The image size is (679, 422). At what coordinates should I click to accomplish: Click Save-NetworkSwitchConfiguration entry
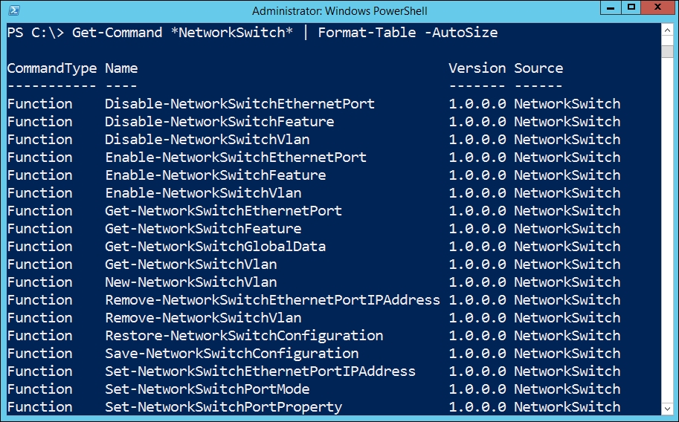[x=232, y=354]
